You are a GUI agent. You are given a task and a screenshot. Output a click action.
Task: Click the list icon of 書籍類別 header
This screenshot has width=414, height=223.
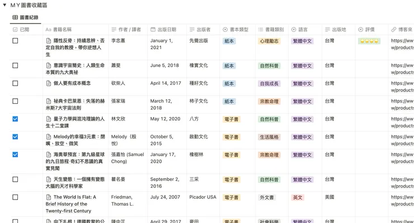(x=260, y=30)
